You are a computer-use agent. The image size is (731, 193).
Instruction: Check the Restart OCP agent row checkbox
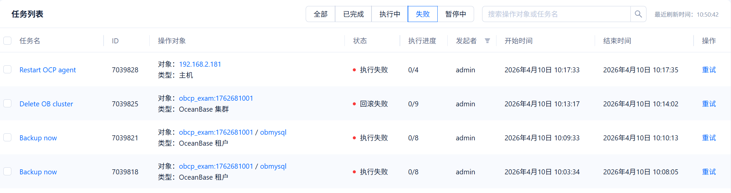[7, 70]
